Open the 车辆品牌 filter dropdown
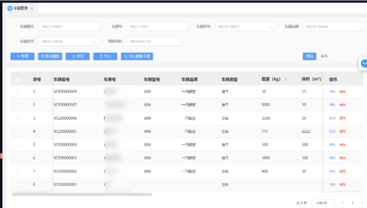This screenshot has width=367, height=208. coord(333,27)
